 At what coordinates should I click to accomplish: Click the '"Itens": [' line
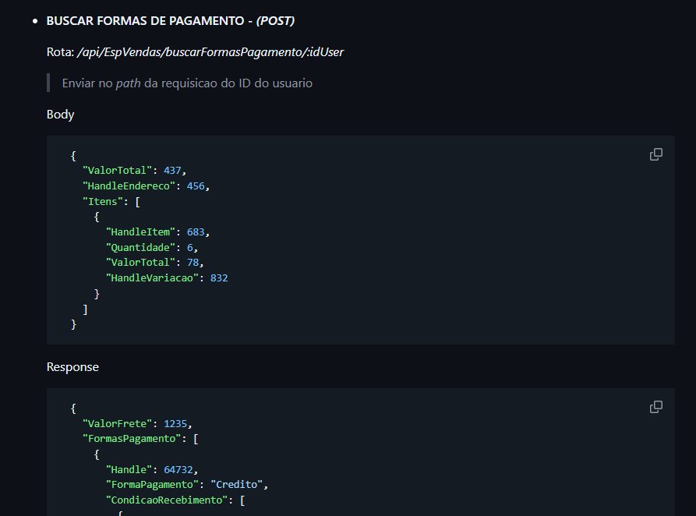[111, 202]
